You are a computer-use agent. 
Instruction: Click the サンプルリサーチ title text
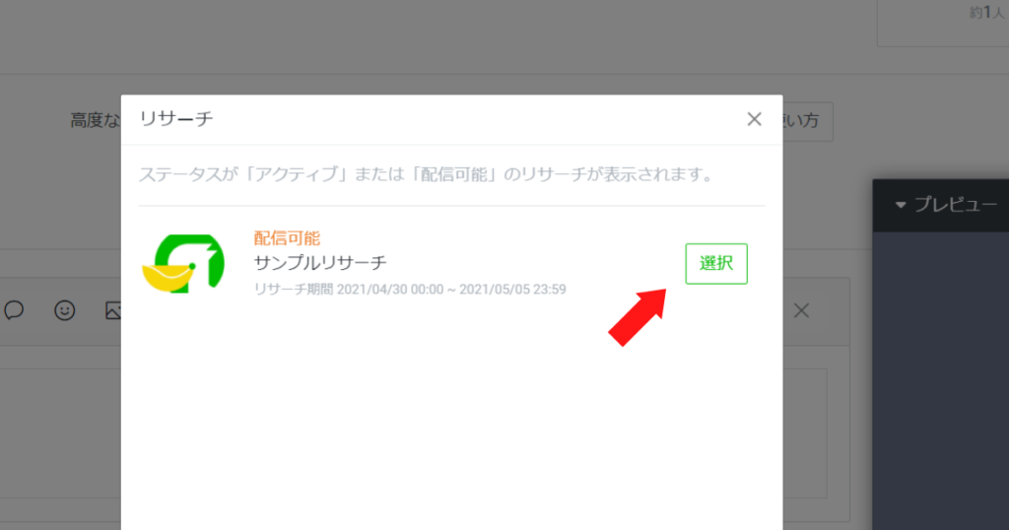click(x=320, y=263)
